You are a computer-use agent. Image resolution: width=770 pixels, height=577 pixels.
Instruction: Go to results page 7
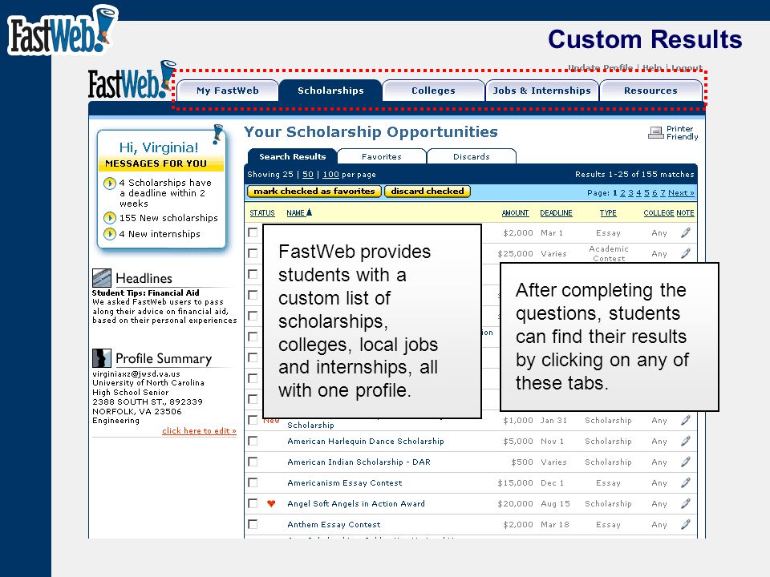click(x=663, y=193)
